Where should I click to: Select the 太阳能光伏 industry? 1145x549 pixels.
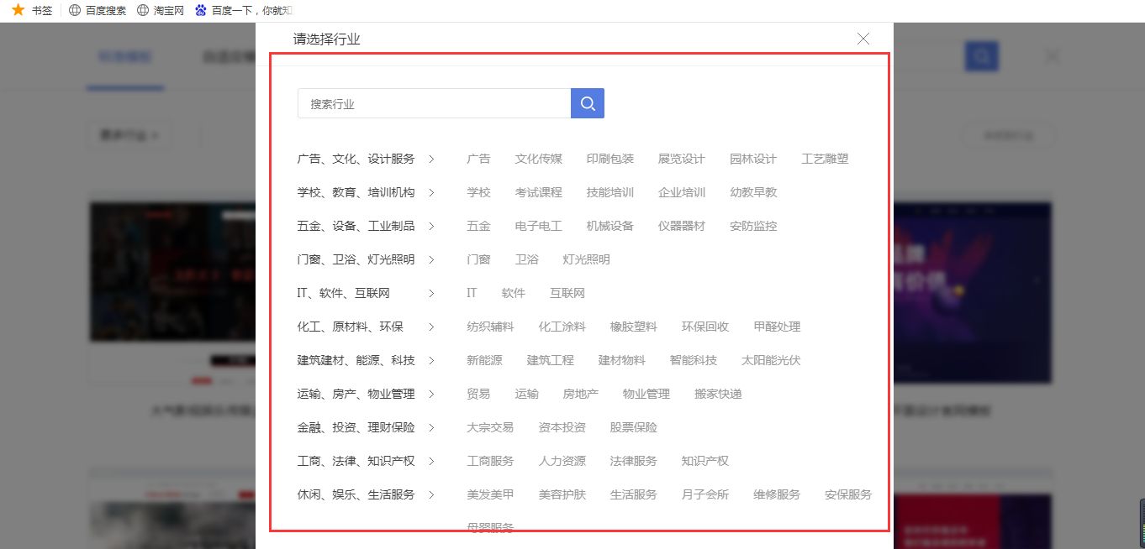click(771, 359)
